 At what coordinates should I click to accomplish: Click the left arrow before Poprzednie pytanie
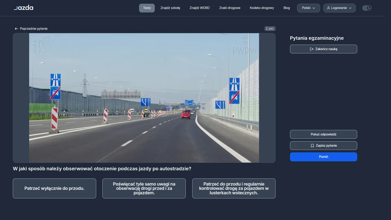pyautogui.click(x=16, y=29)
